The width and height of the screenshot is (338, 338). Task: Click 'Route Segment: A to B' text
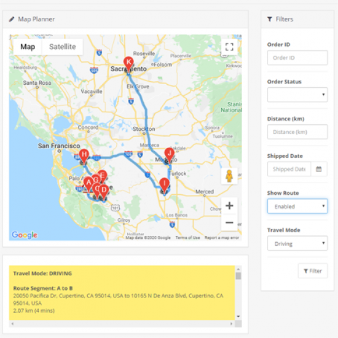coord(43,288)
